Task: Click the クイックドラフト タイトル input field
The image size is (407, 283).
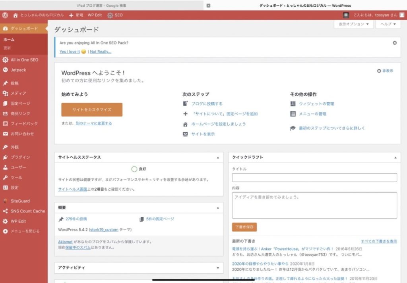Action: coord(314,178)
